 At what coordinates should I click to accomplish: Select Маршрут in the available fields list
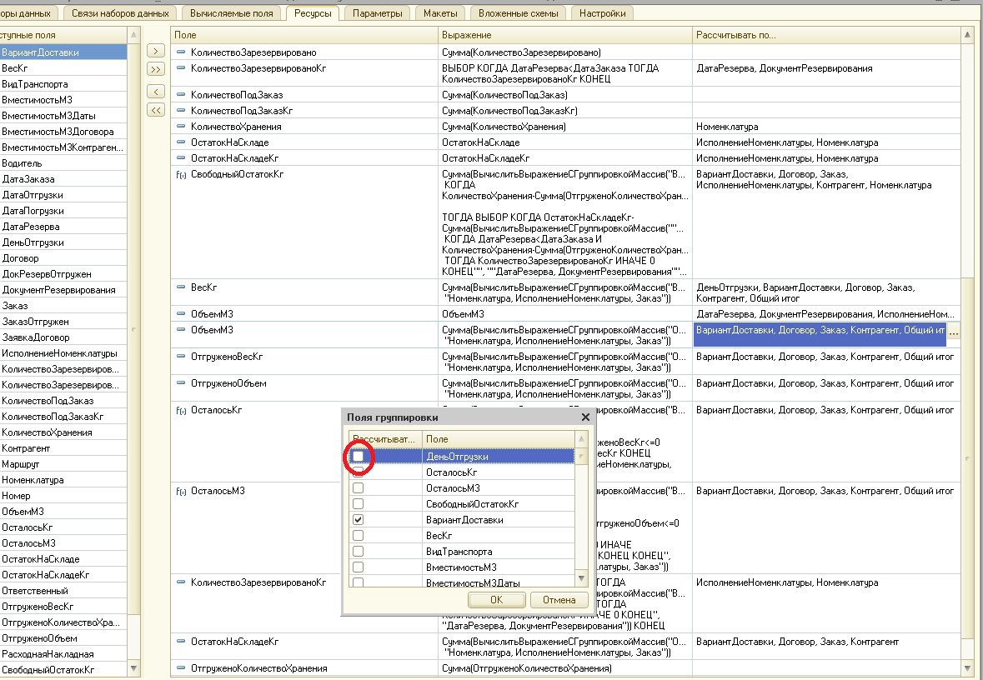click(63, 464)
